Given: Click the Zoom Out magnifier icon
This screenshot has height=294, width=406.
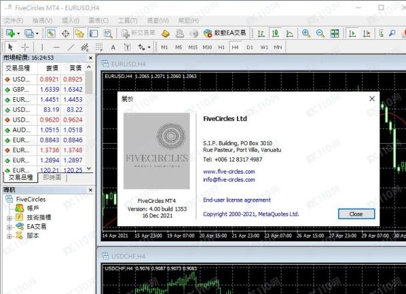Looking at the screenshot, I should click(x=320, y=33).
